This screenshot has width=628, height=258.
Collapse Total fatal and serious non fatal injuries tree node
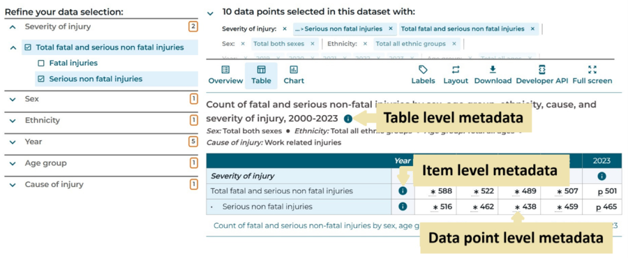(13, 47)
